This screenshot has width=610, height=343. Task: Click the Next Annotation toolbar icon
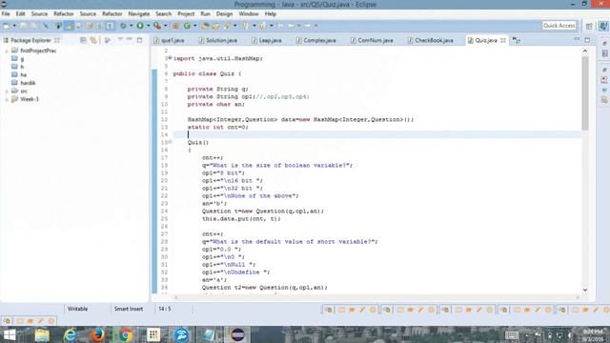(x=246, y=26)
